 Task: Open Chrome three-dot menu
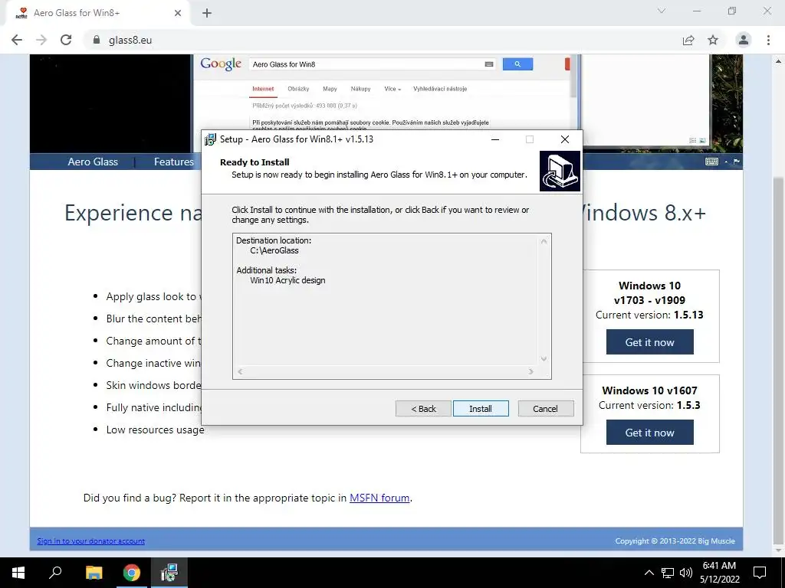point(768,40)
